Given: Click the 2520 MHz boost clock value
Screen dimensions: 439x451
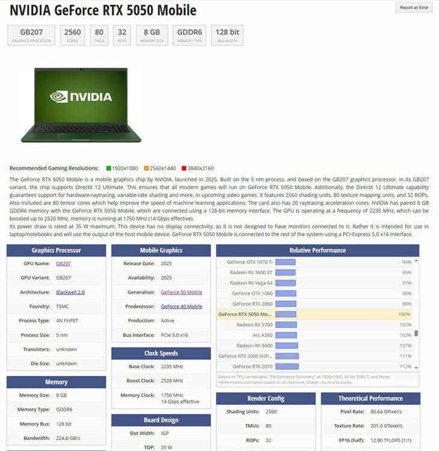Looking at the screenshot, I should pyautogui.click(x=172, y=381).
